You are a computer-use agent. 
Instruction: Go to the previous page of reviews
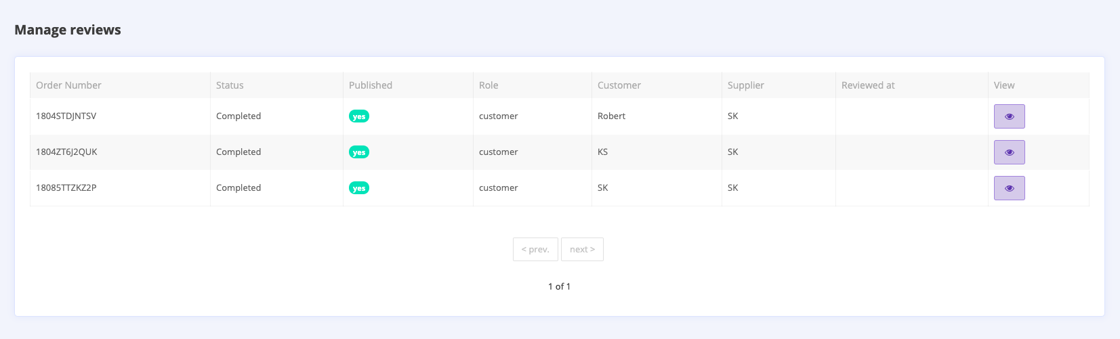pyautogui.click(x=535, y=249)
